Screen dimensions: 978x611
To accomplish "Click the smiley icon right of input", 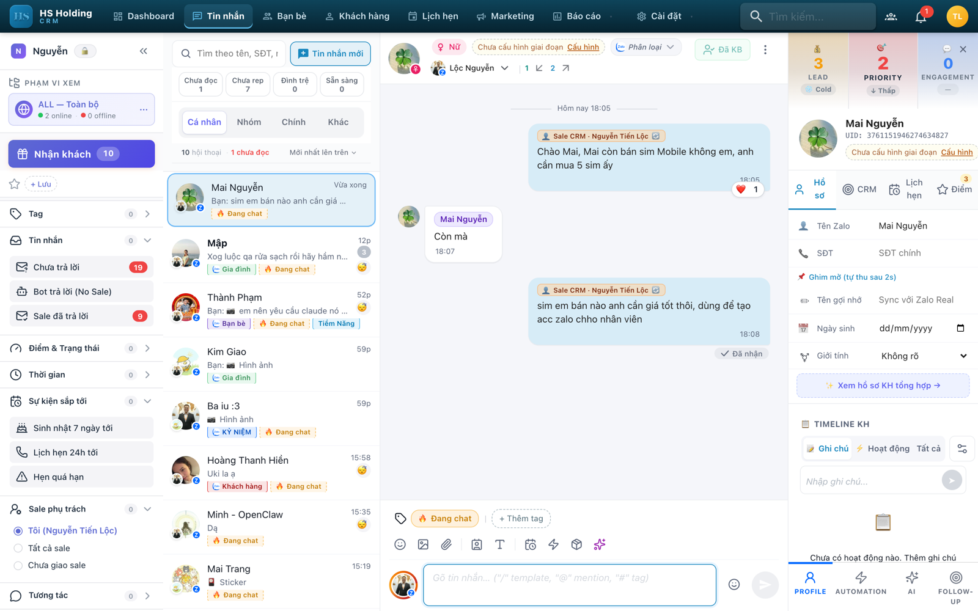I will (734, 585).
